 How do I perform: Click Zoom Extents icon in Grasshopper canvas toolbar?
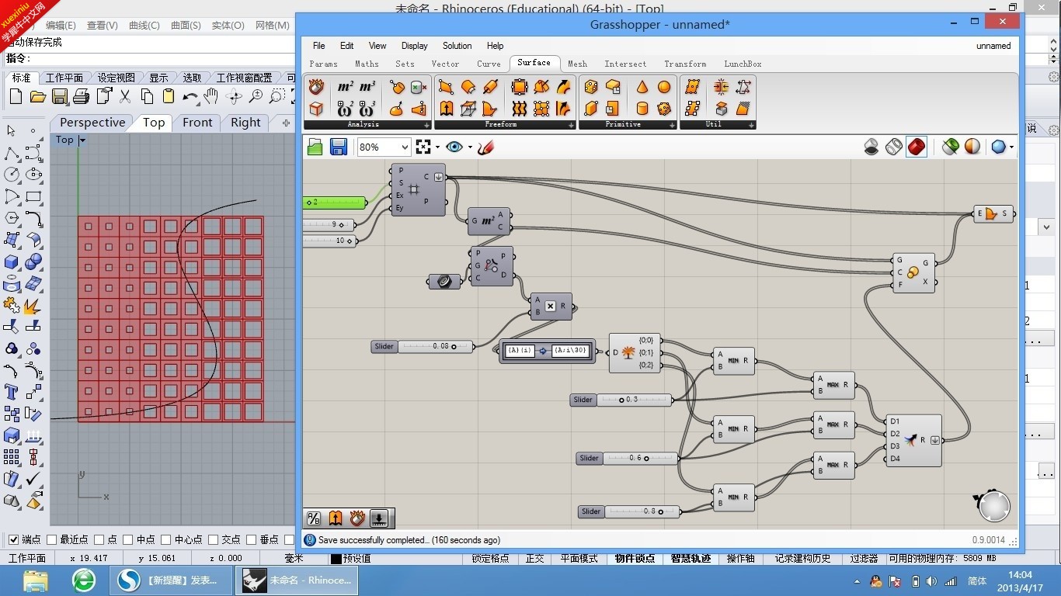pyautogui.click(x=423, y=147)
